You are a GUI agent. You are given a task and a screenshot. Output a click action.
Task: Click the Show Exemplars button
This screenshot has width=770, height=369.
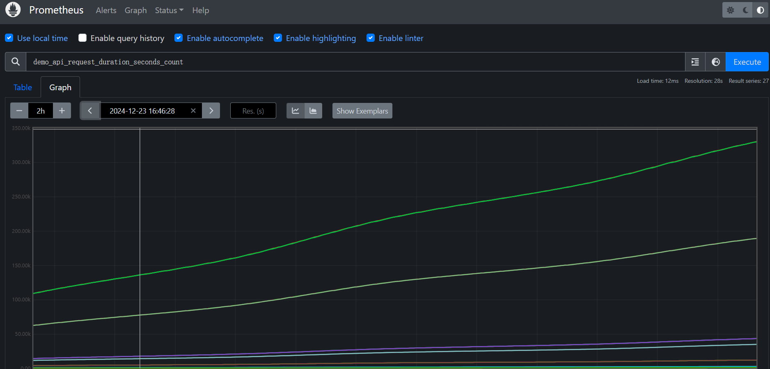[362, 111]
